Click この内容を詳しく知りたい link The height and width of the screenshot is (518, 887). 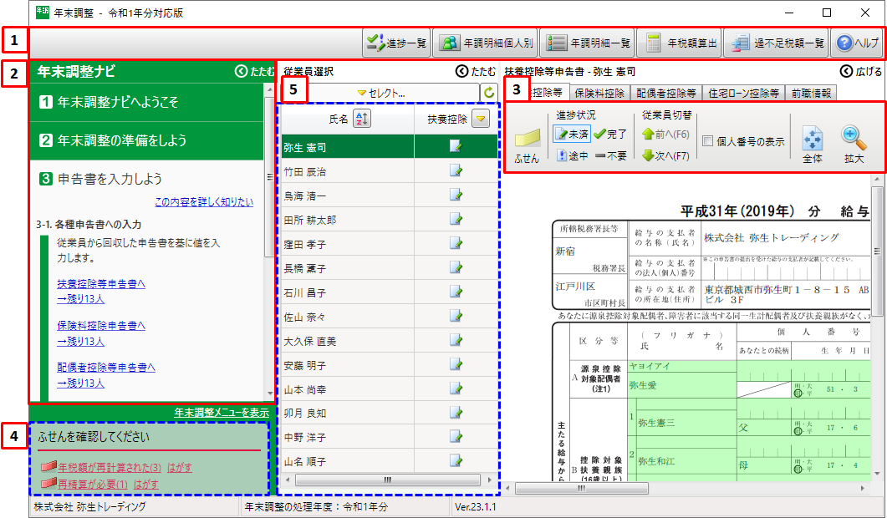tap(204, 202)
